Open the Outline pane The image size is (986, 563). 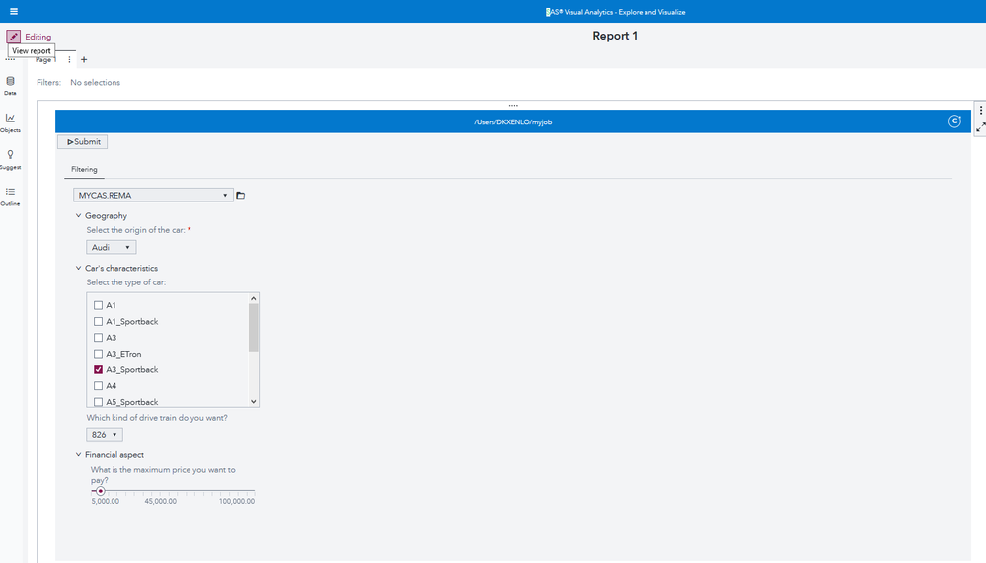(x=10, y=197)
